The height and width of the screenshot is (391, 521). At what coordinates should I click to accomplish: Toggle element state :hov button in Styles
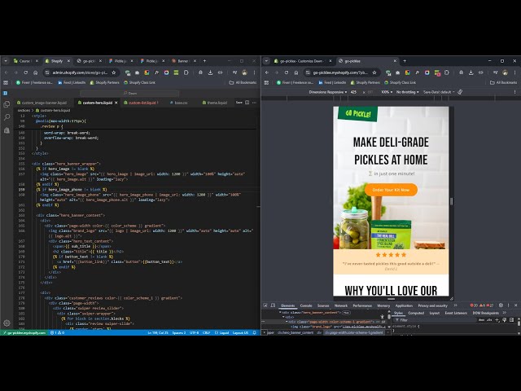481,320
